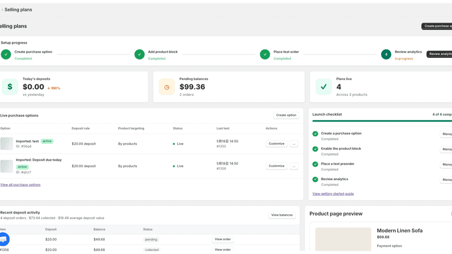Viewport: 452px width, 254px height.
Task: Click the Imported: test product thumbnail
Action: pyautogui.click(x=7, y=144)
